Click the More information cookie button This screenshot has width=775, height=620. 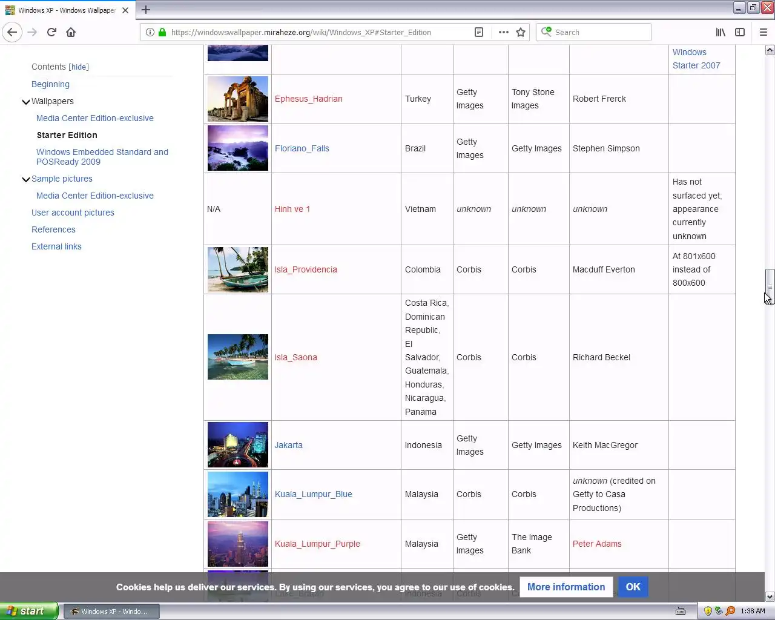[566, 587]
